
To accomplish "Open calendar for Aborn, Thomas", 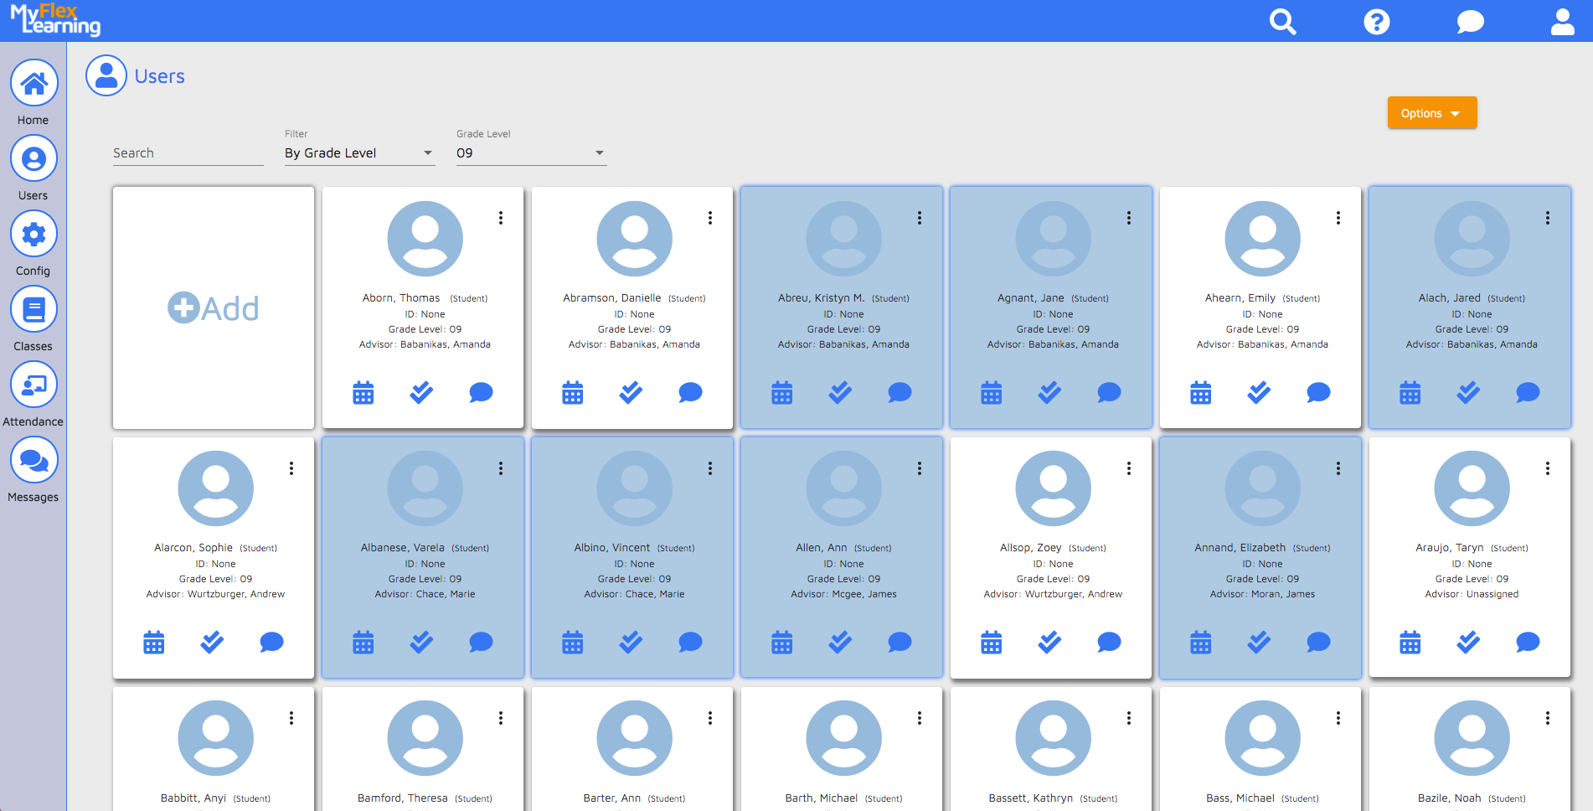I will (x=363, y=392).
